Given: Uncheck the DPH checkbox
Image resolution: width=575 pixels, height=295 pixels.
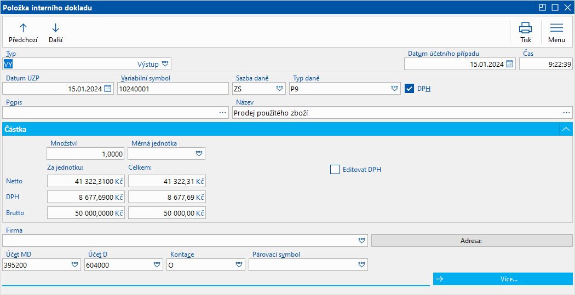Looking at the screenshot, I should pos(409,88).
